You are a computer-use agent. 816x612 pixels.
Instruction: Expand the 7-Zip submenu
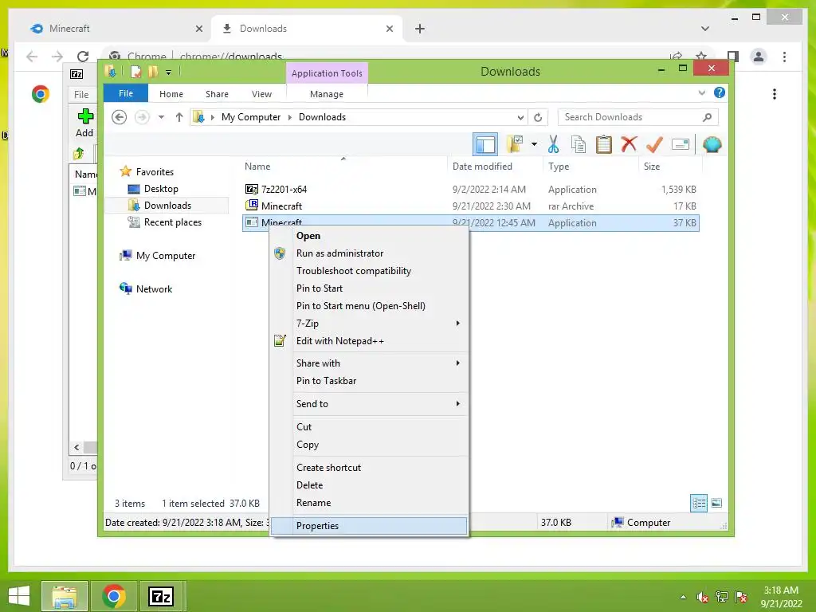point(369,324)
